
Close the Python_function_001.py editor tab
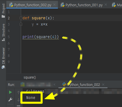[x=106, y=5]
